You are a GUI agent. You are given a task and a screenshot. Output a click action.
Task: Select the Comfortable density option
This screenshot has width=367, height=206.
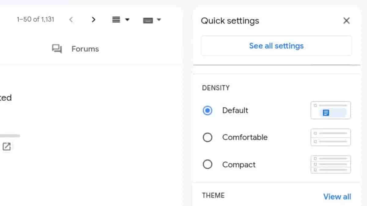208,137
